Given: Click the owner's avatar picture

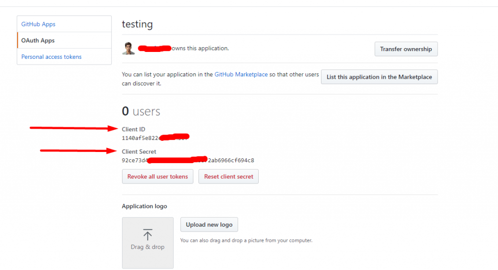Looking at the screenshot, I should (128, 48).
